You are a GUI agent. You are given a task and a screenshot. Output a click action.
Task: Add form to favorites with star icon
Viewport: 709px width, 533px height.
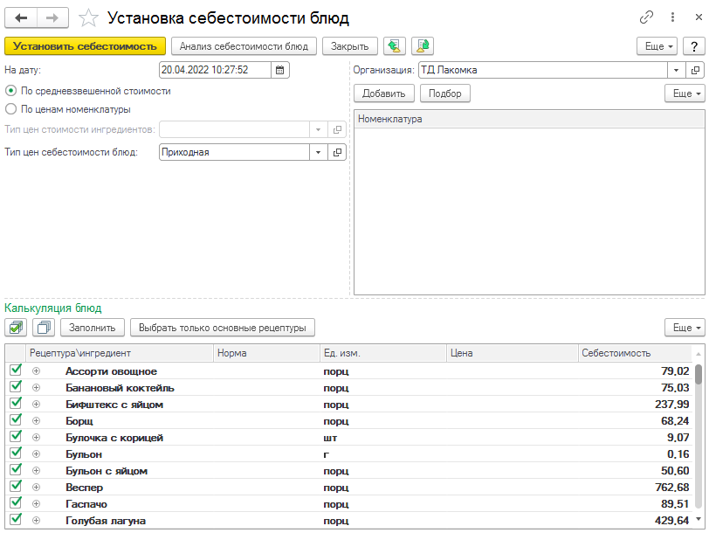coord(87,18)
